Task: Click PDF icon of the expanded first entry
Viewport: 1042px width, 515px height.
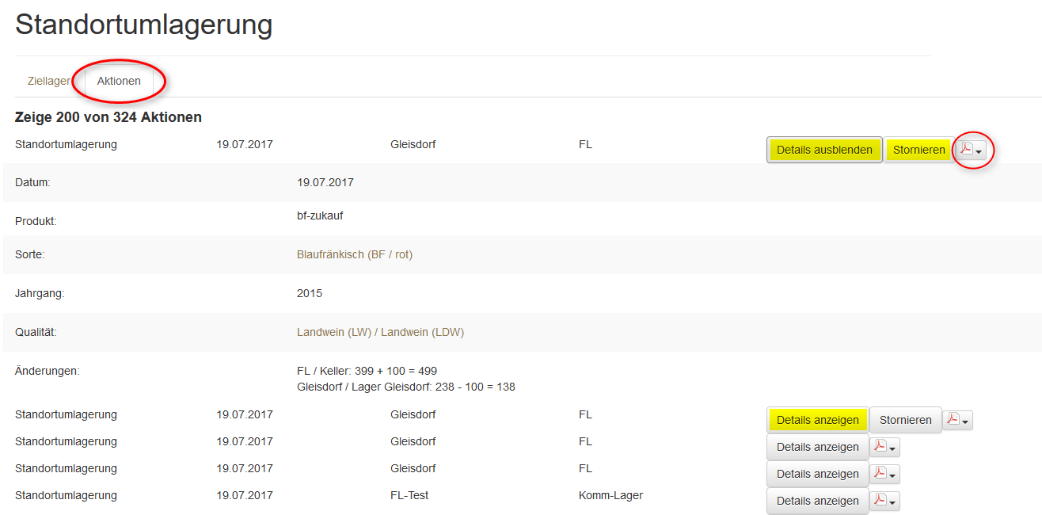Action: pyautogui.click(x=966, y=149)
